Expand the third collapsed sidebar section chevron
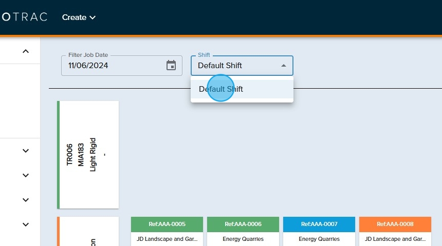This screenshot has width=442, height=246. click(26, 200)
